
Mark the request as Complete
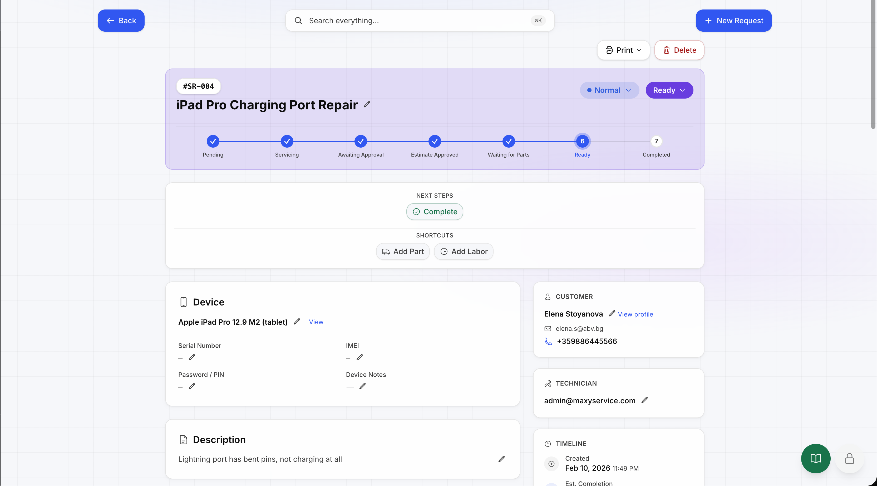point(434,211)
